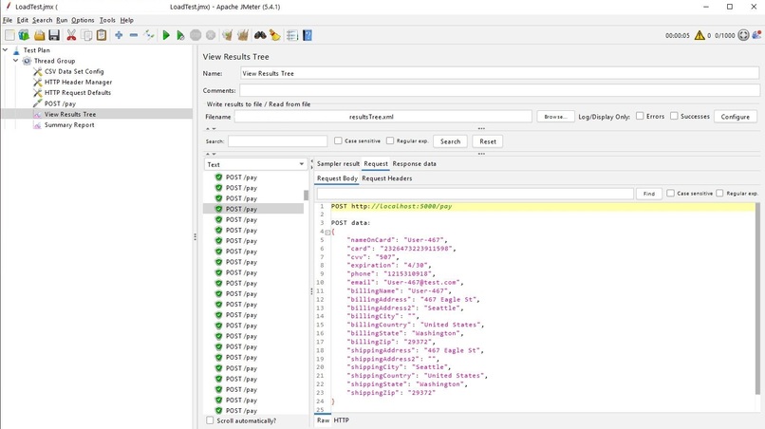The height and width of the screenshot is (429, 765).
Task: Switch to the HTTP view tab
Action: pyautogui.click(x=341, y=420)
